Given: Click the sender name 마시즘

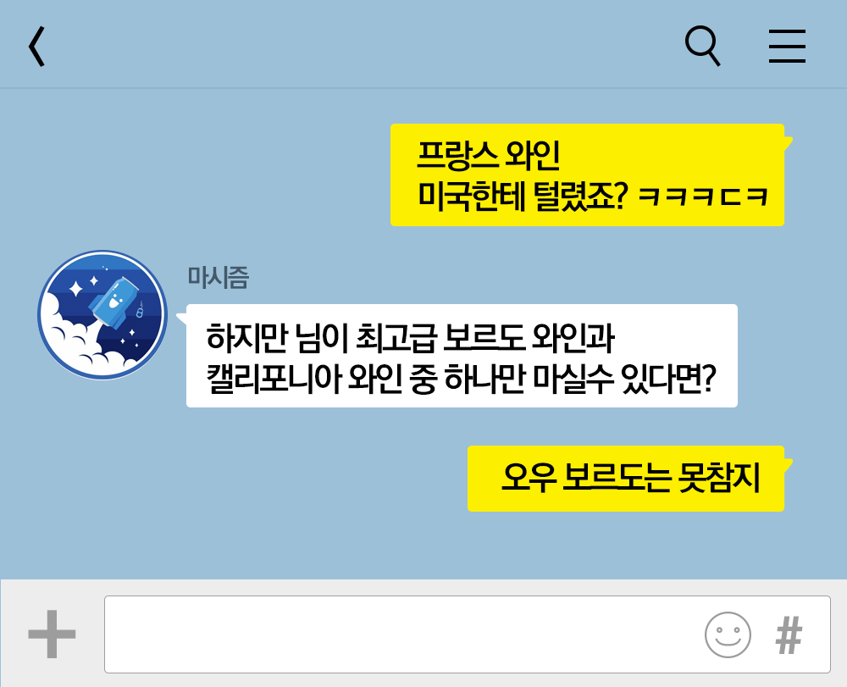Looking at the screenshot, I should (218, 278).
